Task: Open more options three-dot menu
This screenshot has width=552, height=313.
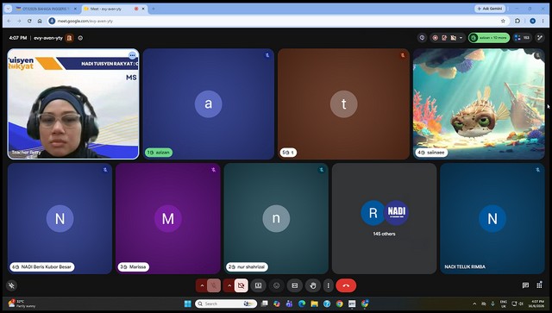Action: [328, 285]
